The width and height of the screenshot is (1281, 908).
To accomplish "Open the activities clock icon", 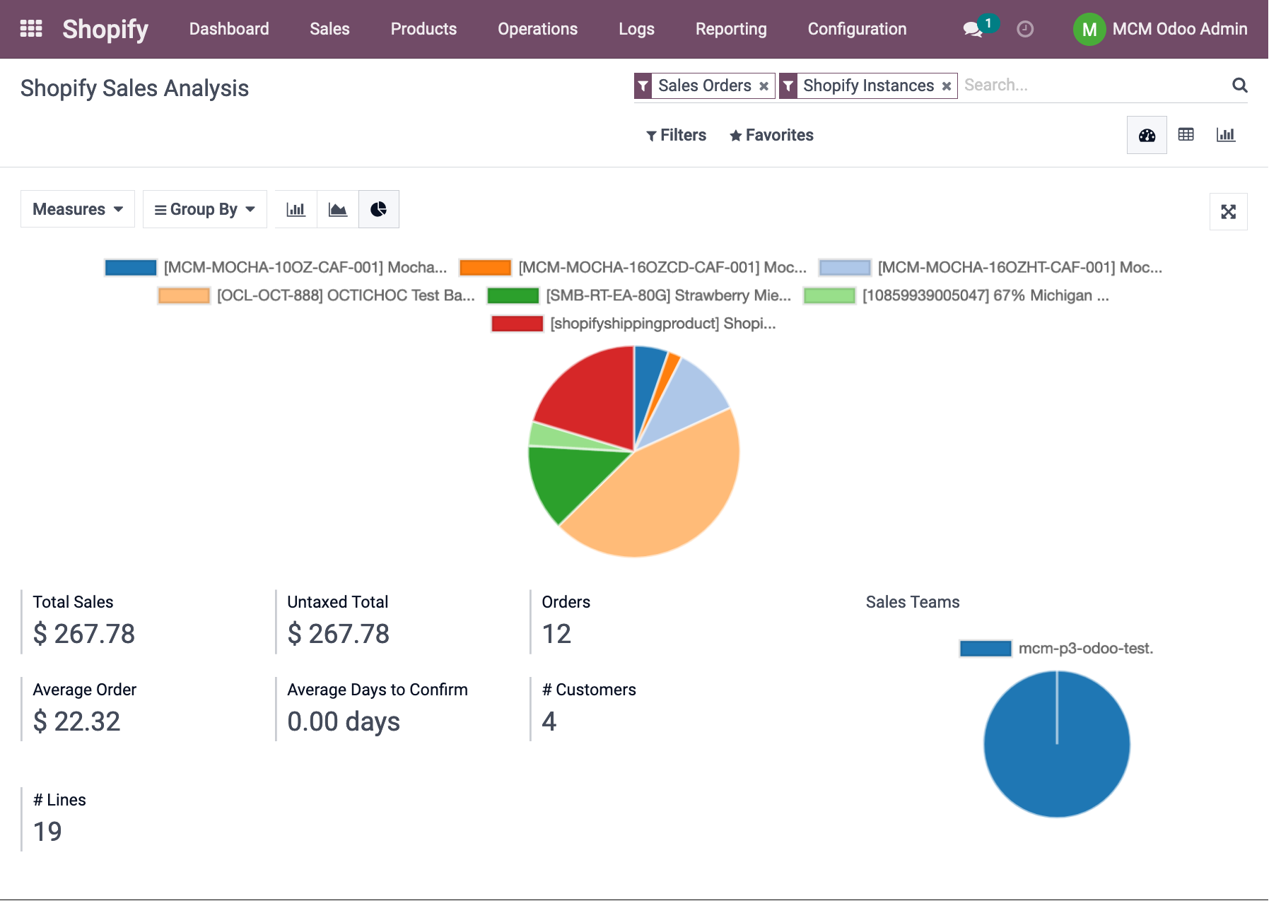I will 1025,29.
